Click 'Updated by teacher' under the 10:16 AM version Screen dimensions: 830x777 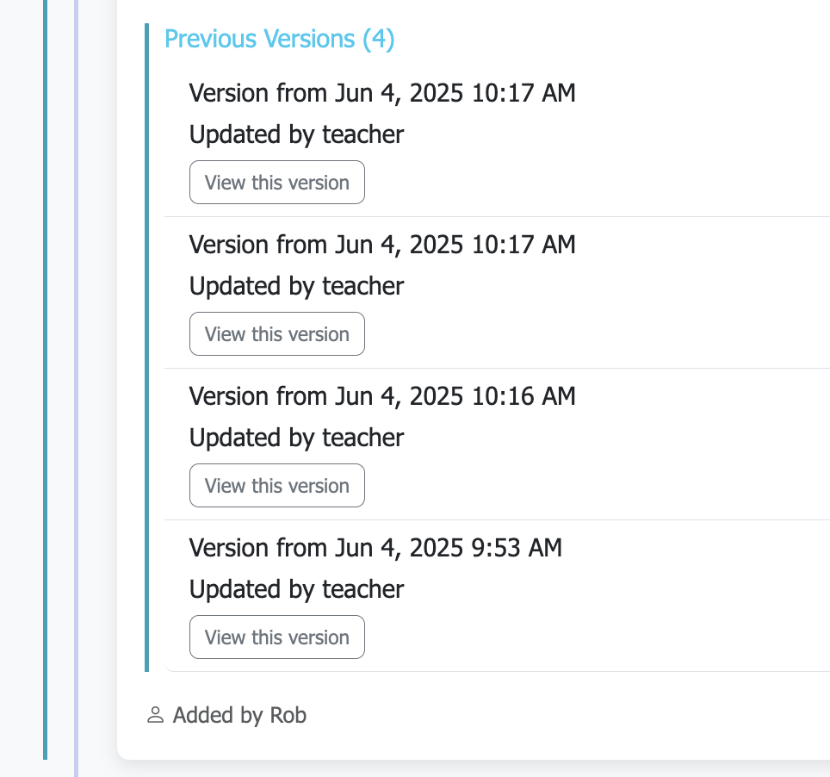point(296,438)
